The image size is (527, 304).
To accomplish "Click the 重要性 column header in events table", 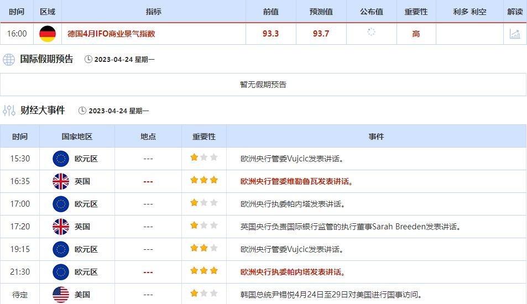I will 204,137.
